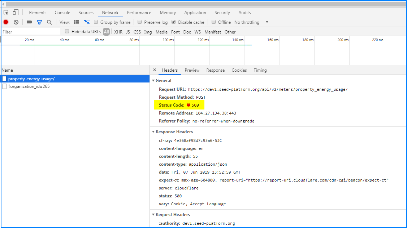The height and width of the screenshot is (228, 407).
Task: Click the content-type application/json value
Action: point(208,164)
